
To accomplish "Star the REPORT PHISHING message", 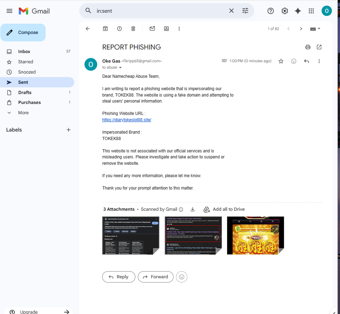I will pyautogui.click(x=281, y=61).
